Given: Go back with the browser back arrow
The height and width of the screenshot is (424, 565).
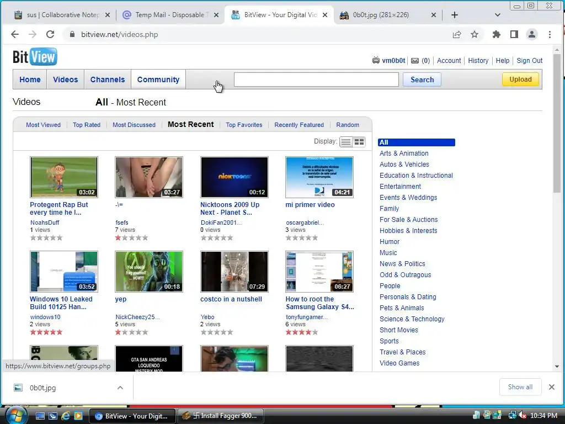Looking at the screenshot, I should pos(15,34).
